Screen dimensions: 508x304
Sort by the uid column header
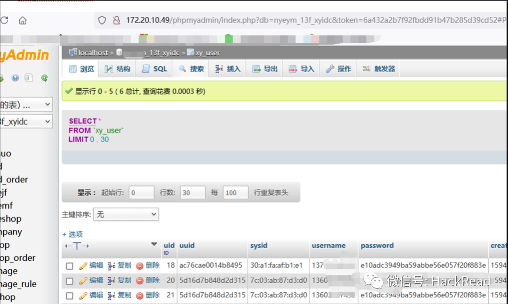pos(169,245)
